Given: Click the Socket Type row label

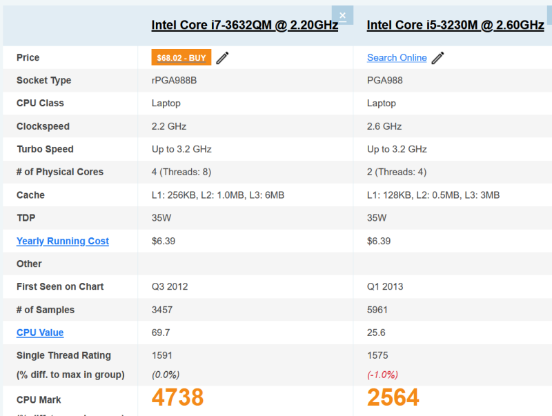Looking at the screenshot, I should tap(43, 81).
